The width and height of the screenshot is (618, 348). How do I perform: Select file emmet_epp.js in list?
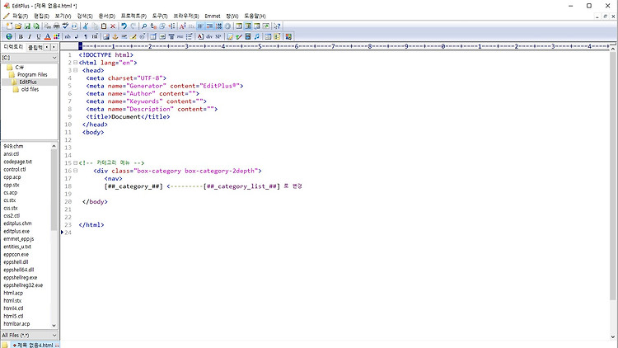pos(18,239)
